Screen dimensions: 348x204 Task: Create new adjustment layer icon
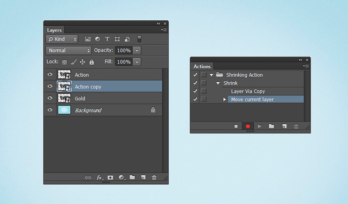click(x=122, y=177)
